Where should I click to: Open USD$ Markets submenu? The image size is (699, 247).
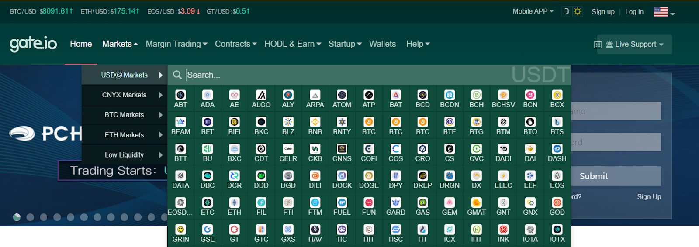125,75
